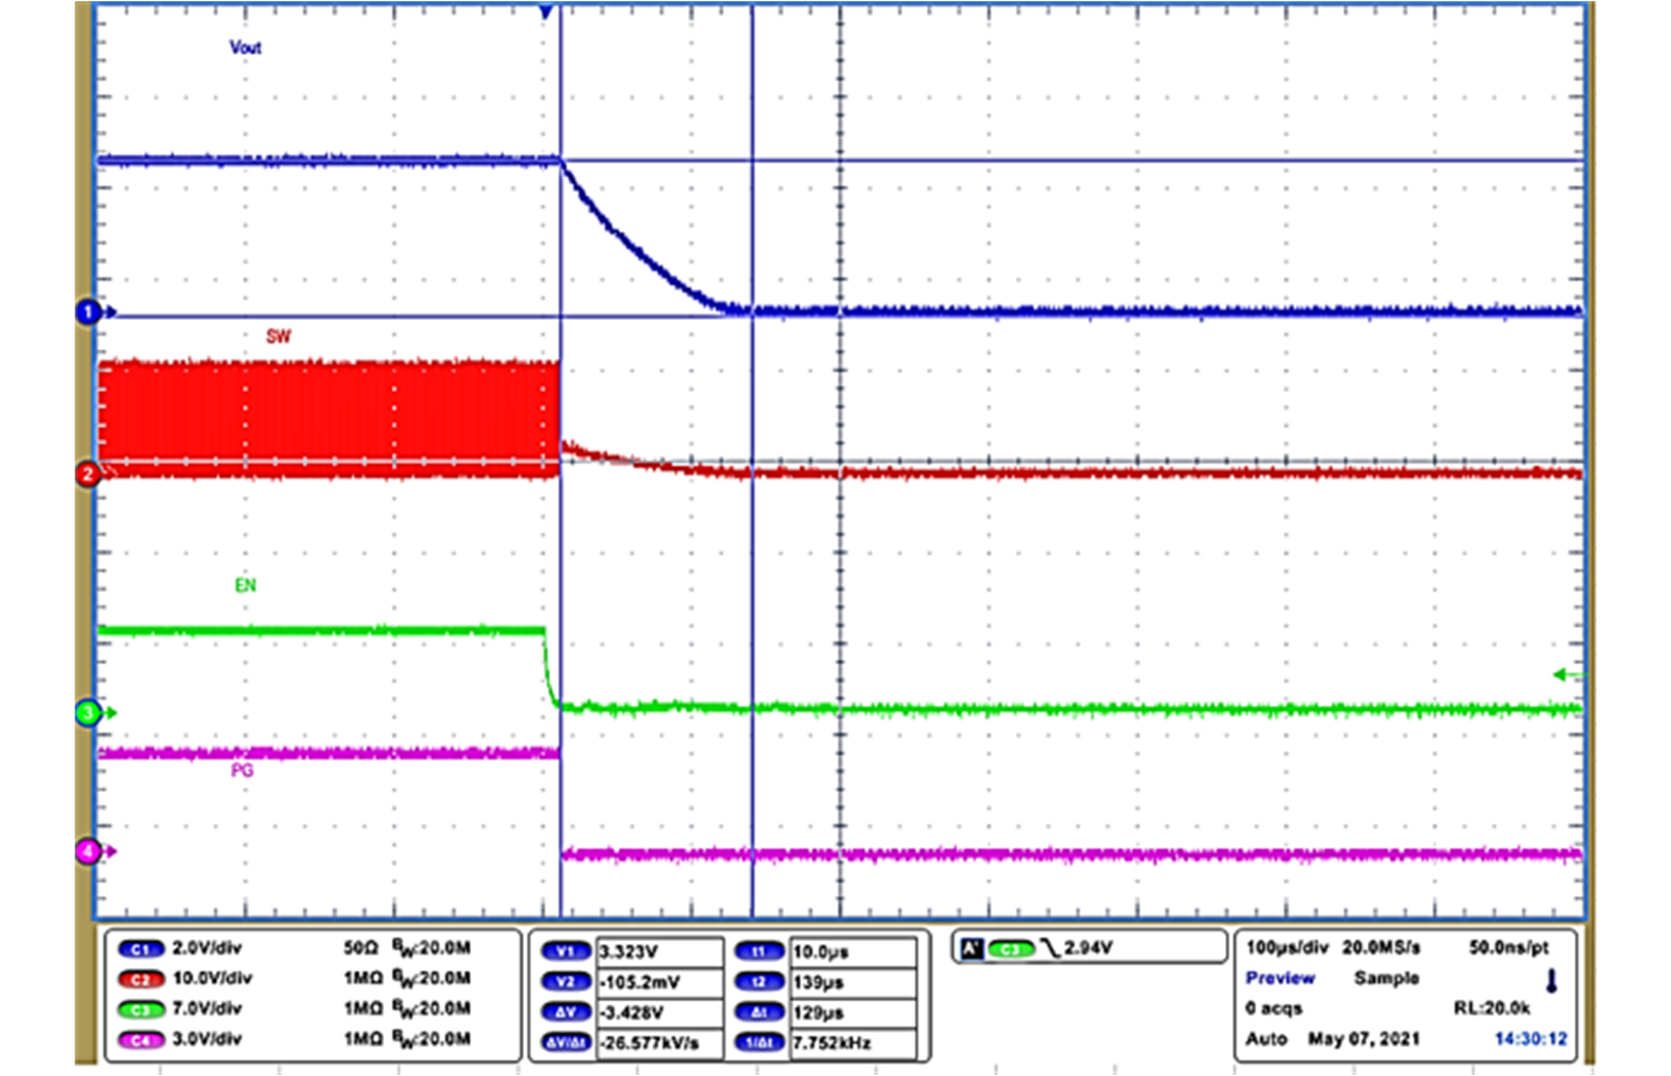This screenshot has width=1671, height=1076.
Task: Click the trigger position indicator at screen top
Action: point(546,11)
